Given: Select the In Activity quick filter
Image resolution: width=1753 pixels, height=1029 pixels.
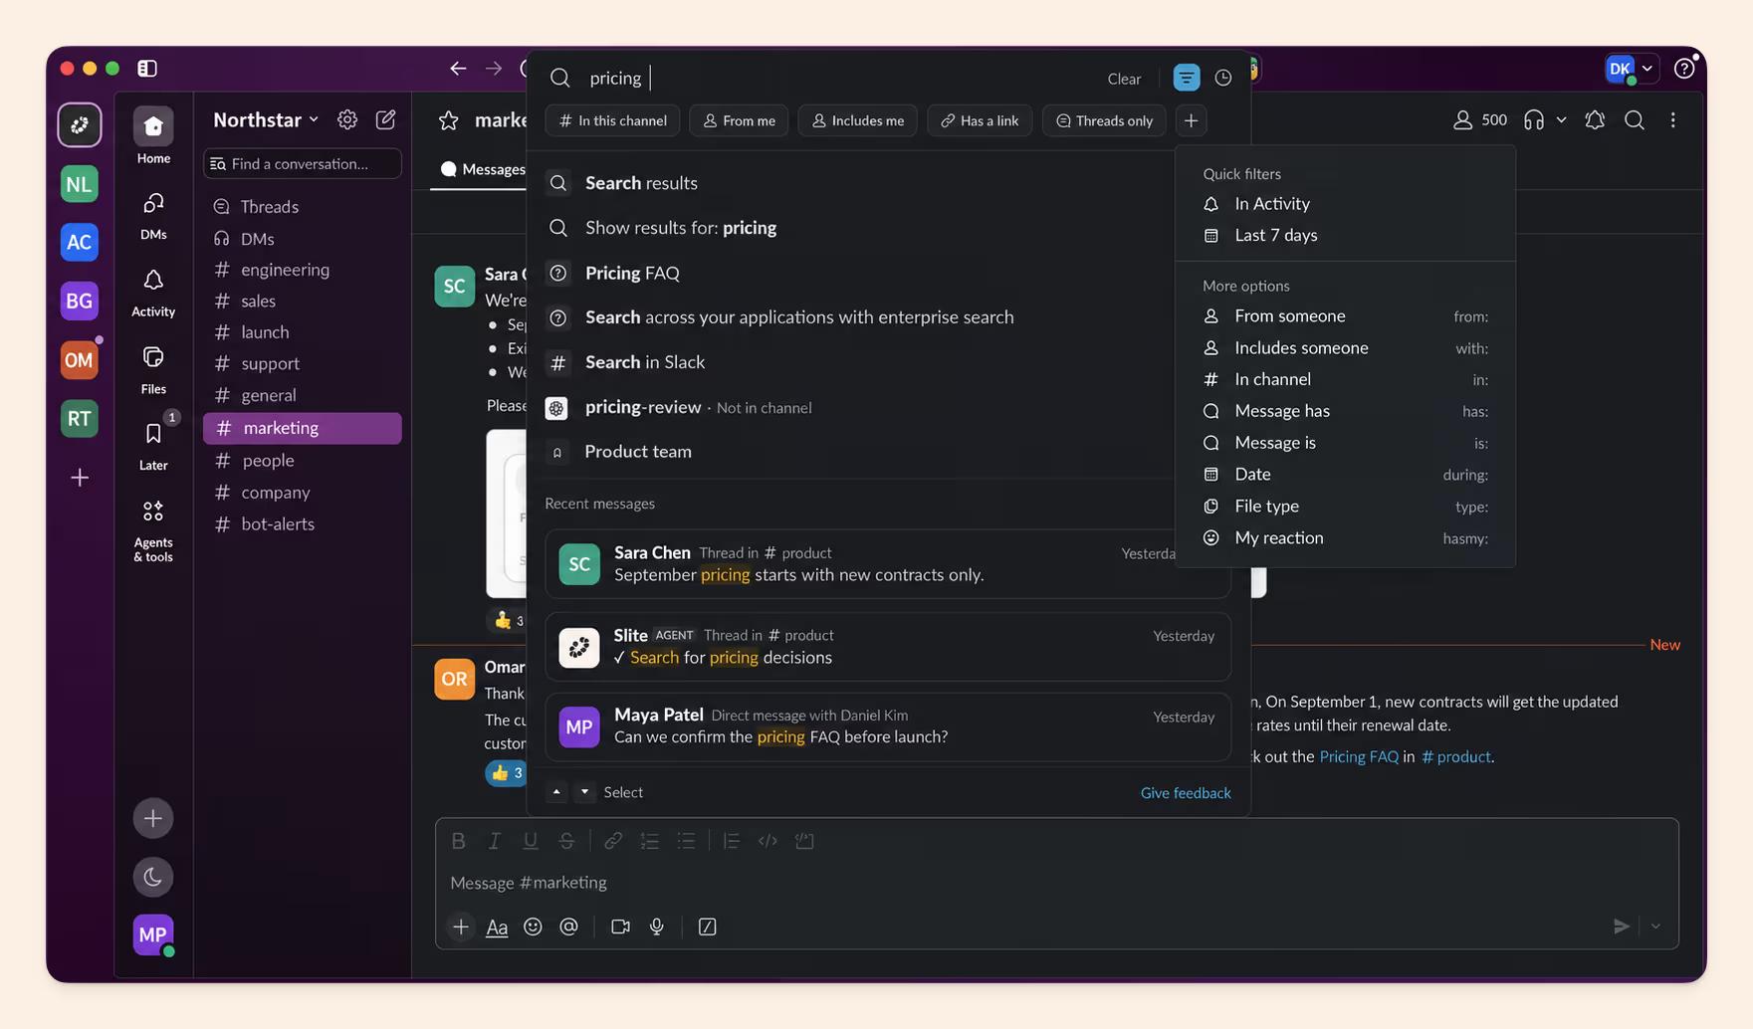Looking at the screenshot, I should (x=1345, y=203).
